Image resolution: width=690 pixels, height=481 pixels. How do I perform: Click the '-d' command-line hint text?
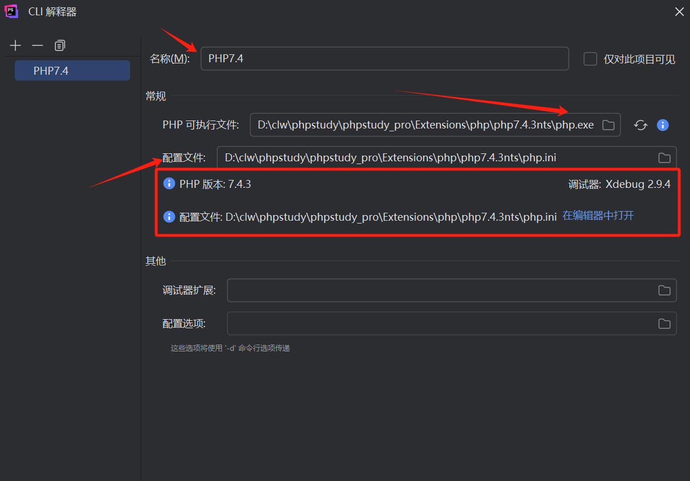click(x=230, y=349)
